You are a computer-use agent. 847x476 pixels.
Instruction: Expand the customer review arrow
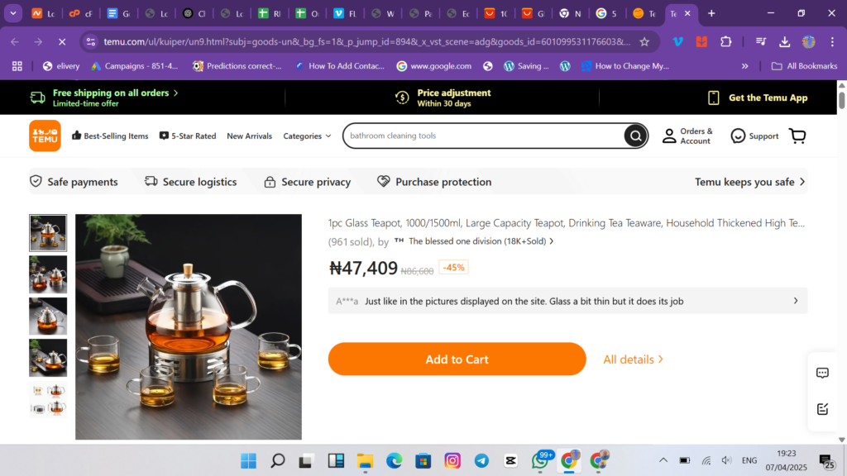point(796,301)
